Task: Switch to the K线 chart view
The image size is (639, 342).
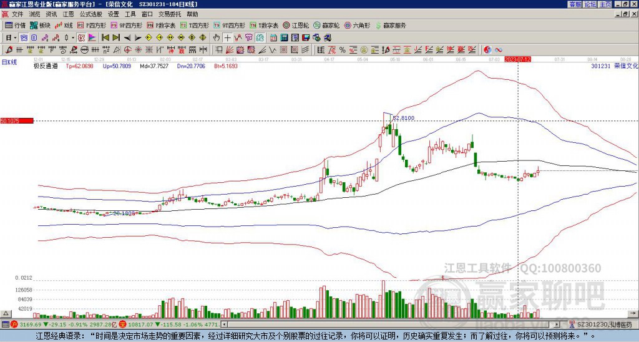Action: [64, 25]
